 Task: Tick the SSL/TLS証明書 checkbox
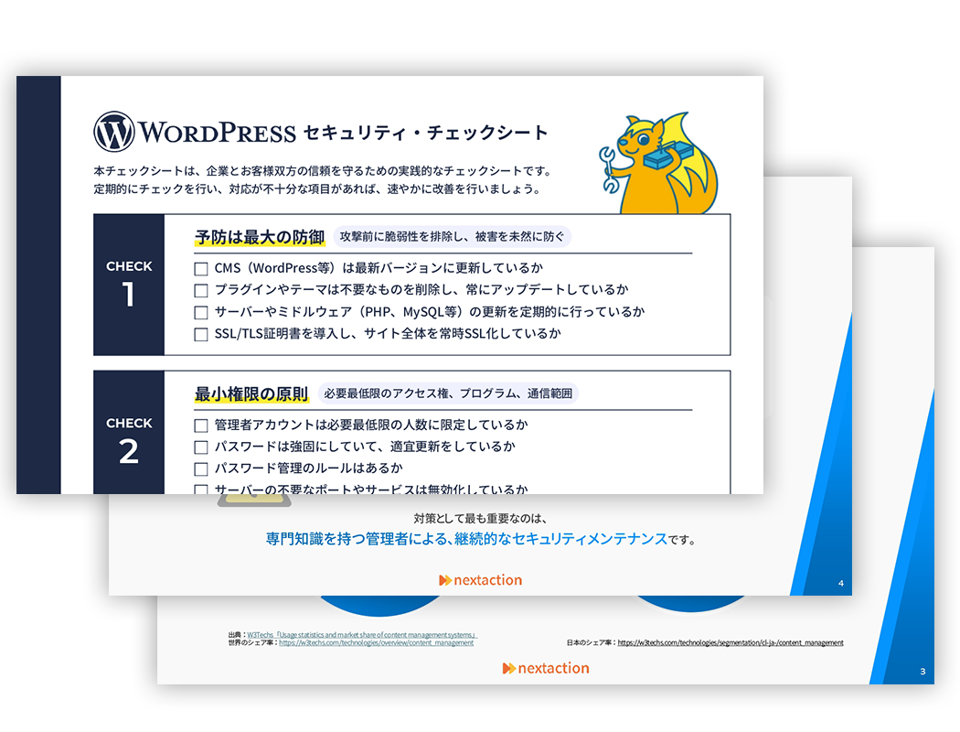click(201, 335)
